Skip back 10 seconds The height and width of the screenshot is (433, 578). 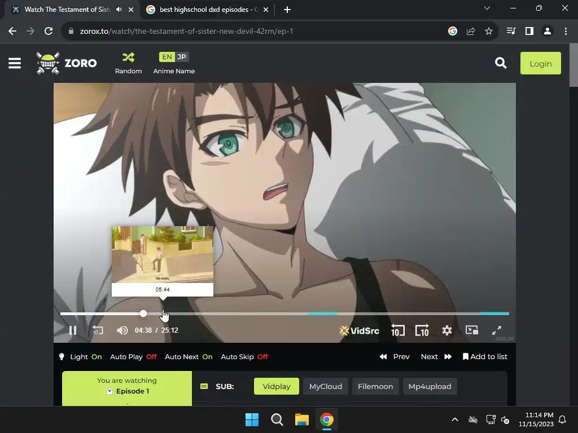click(397, 330)
